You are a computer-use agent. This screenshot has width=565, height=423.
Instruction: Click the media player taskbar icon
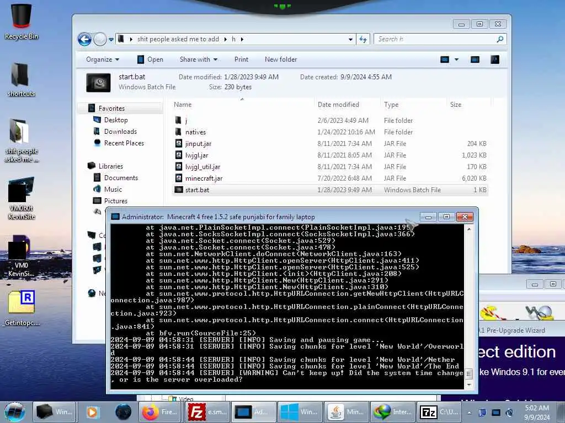coord(92,412)
